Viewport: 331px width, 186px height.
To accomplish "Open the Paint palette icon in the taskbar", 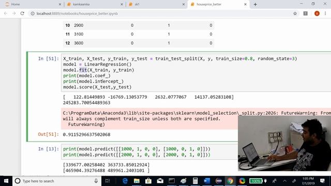I will pos(184,181).
